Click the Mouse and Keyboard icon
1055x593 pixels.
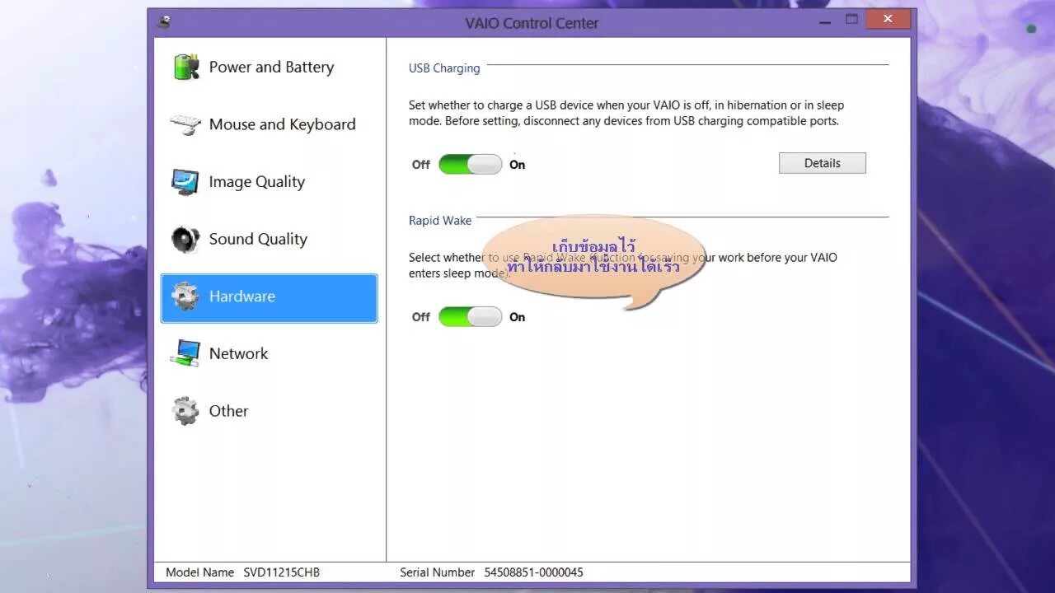tap(185, 124)
